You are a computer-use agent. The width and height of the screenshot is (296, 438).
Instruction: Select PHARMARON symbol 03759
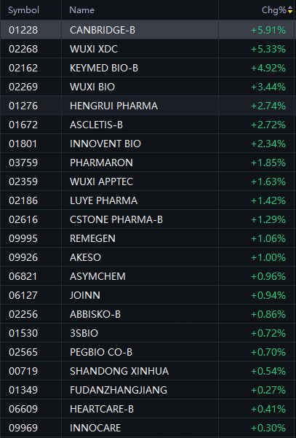point(148,163)
